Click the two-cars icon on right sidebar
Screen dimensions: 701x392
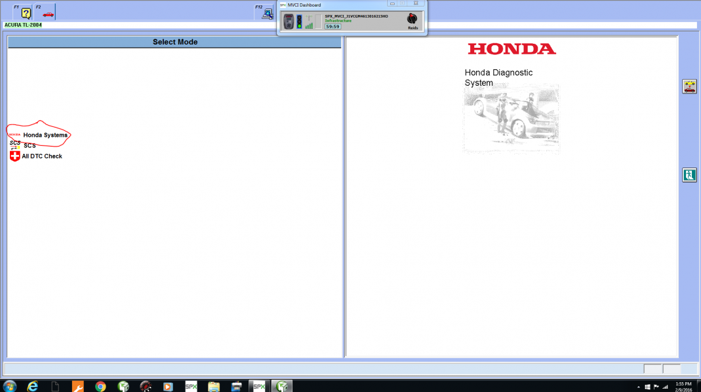coord(689,86)
